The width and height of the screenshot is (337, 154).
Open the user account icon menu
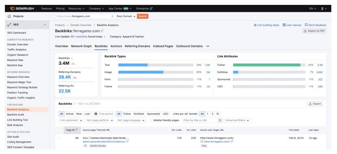click(322, 9)
